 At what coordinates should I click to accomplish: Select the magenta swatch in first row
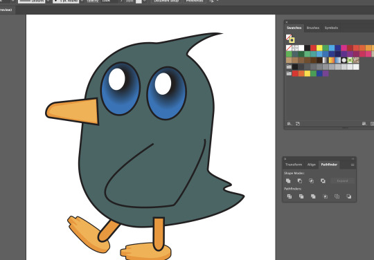344,48
